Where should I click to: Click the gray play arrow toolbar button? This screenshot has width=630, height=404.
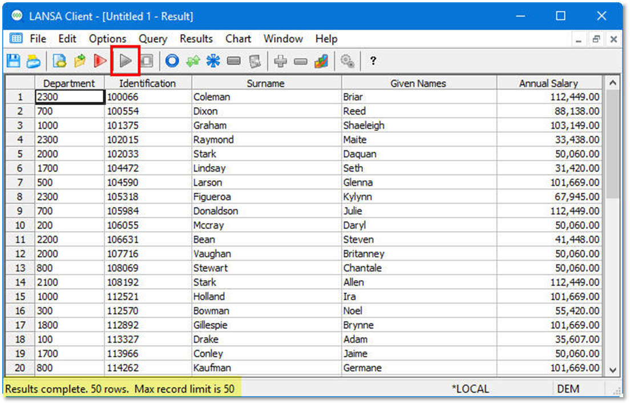126,61
